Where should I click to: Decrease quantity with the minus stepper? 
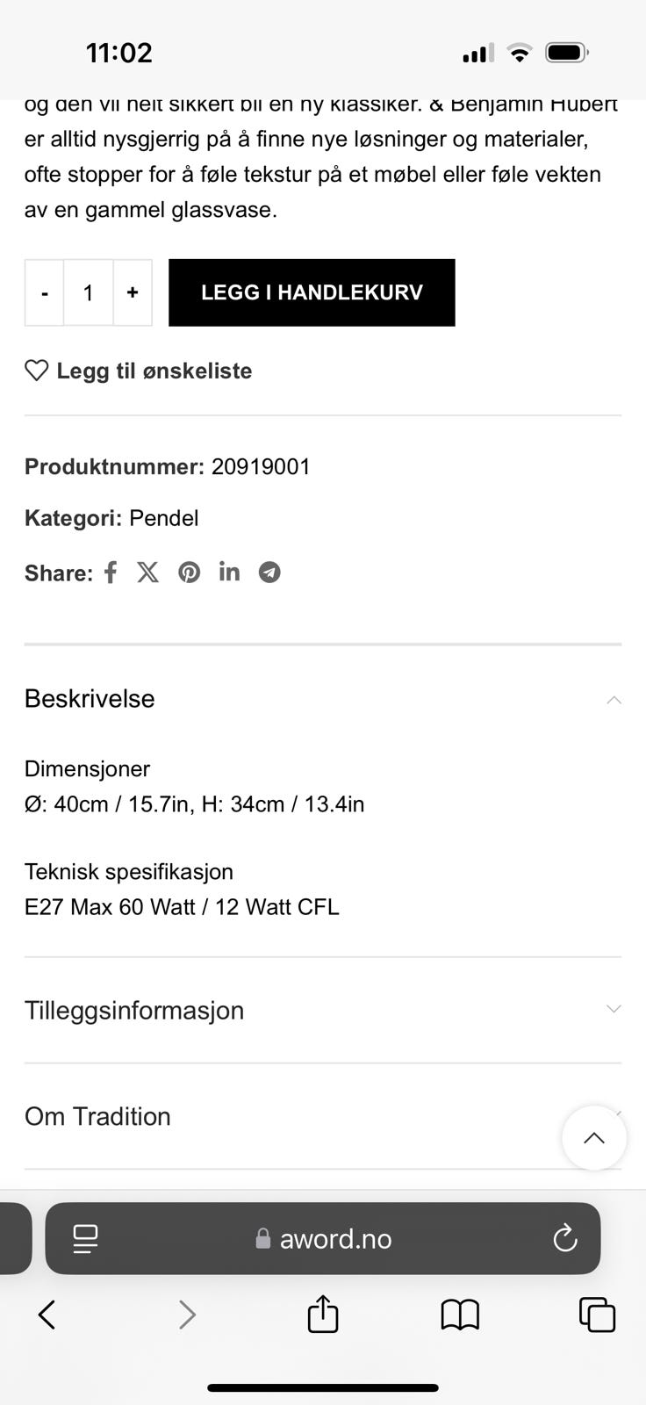click(44, 292)
